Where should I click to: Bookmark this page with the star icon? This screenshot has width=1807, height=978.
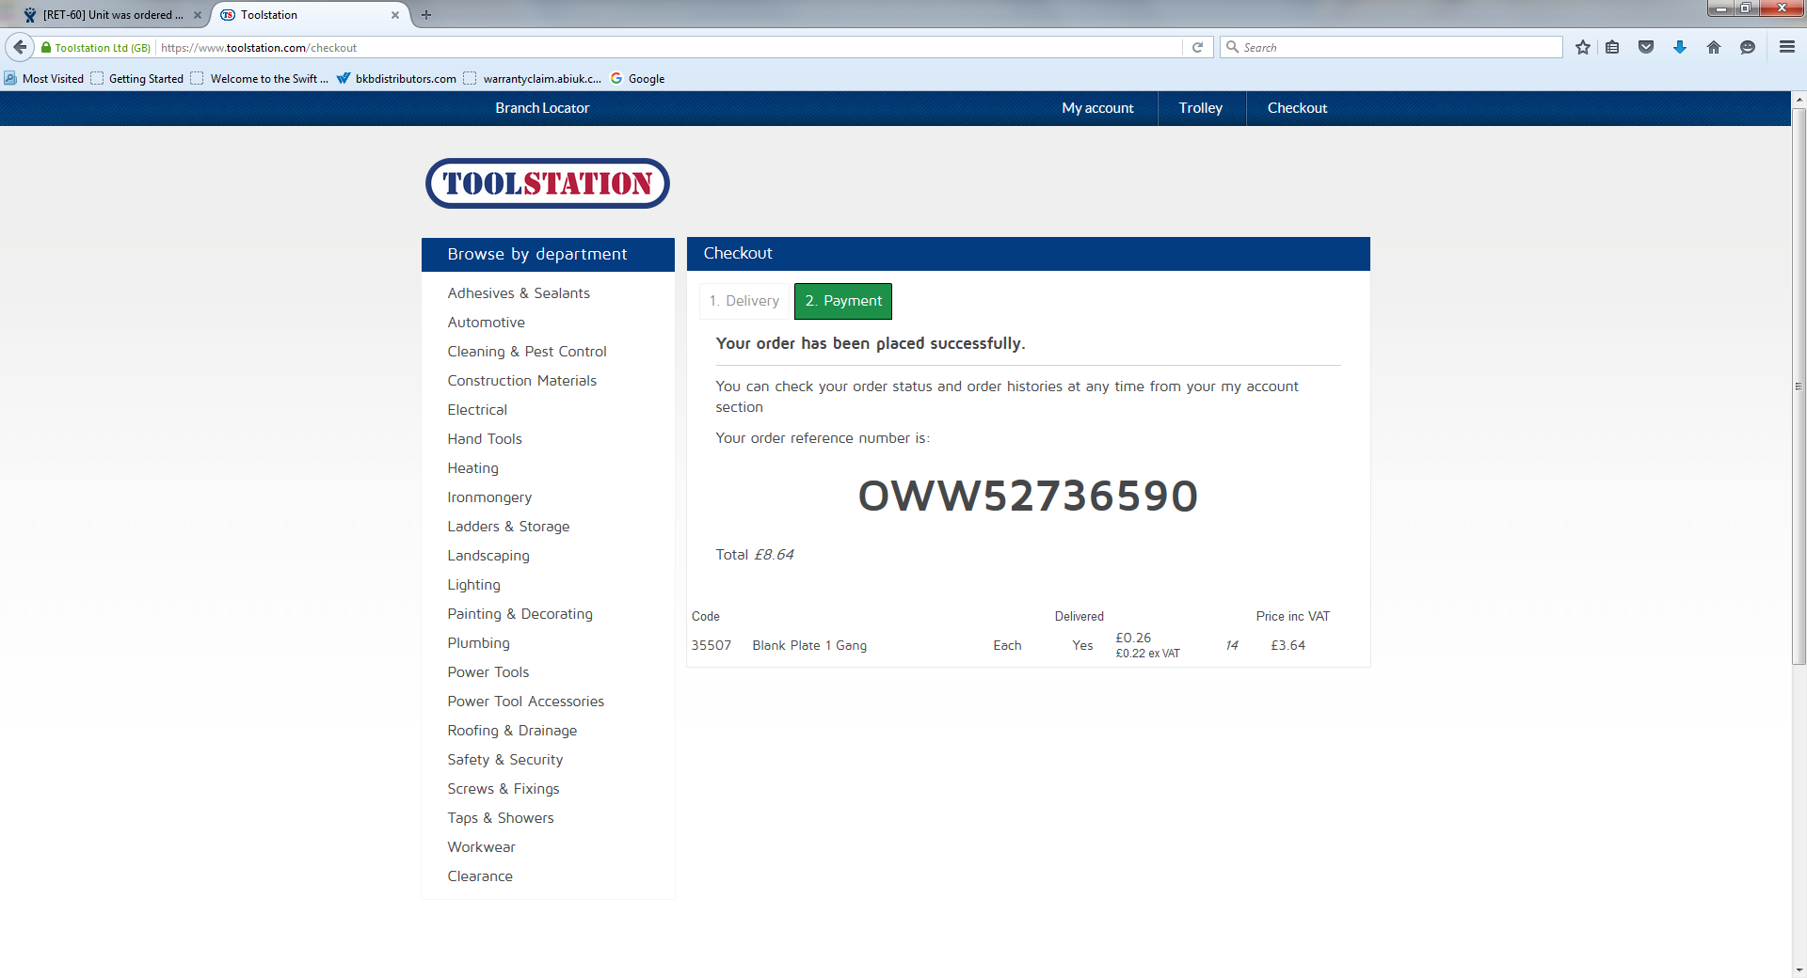tap(1583, 47)
